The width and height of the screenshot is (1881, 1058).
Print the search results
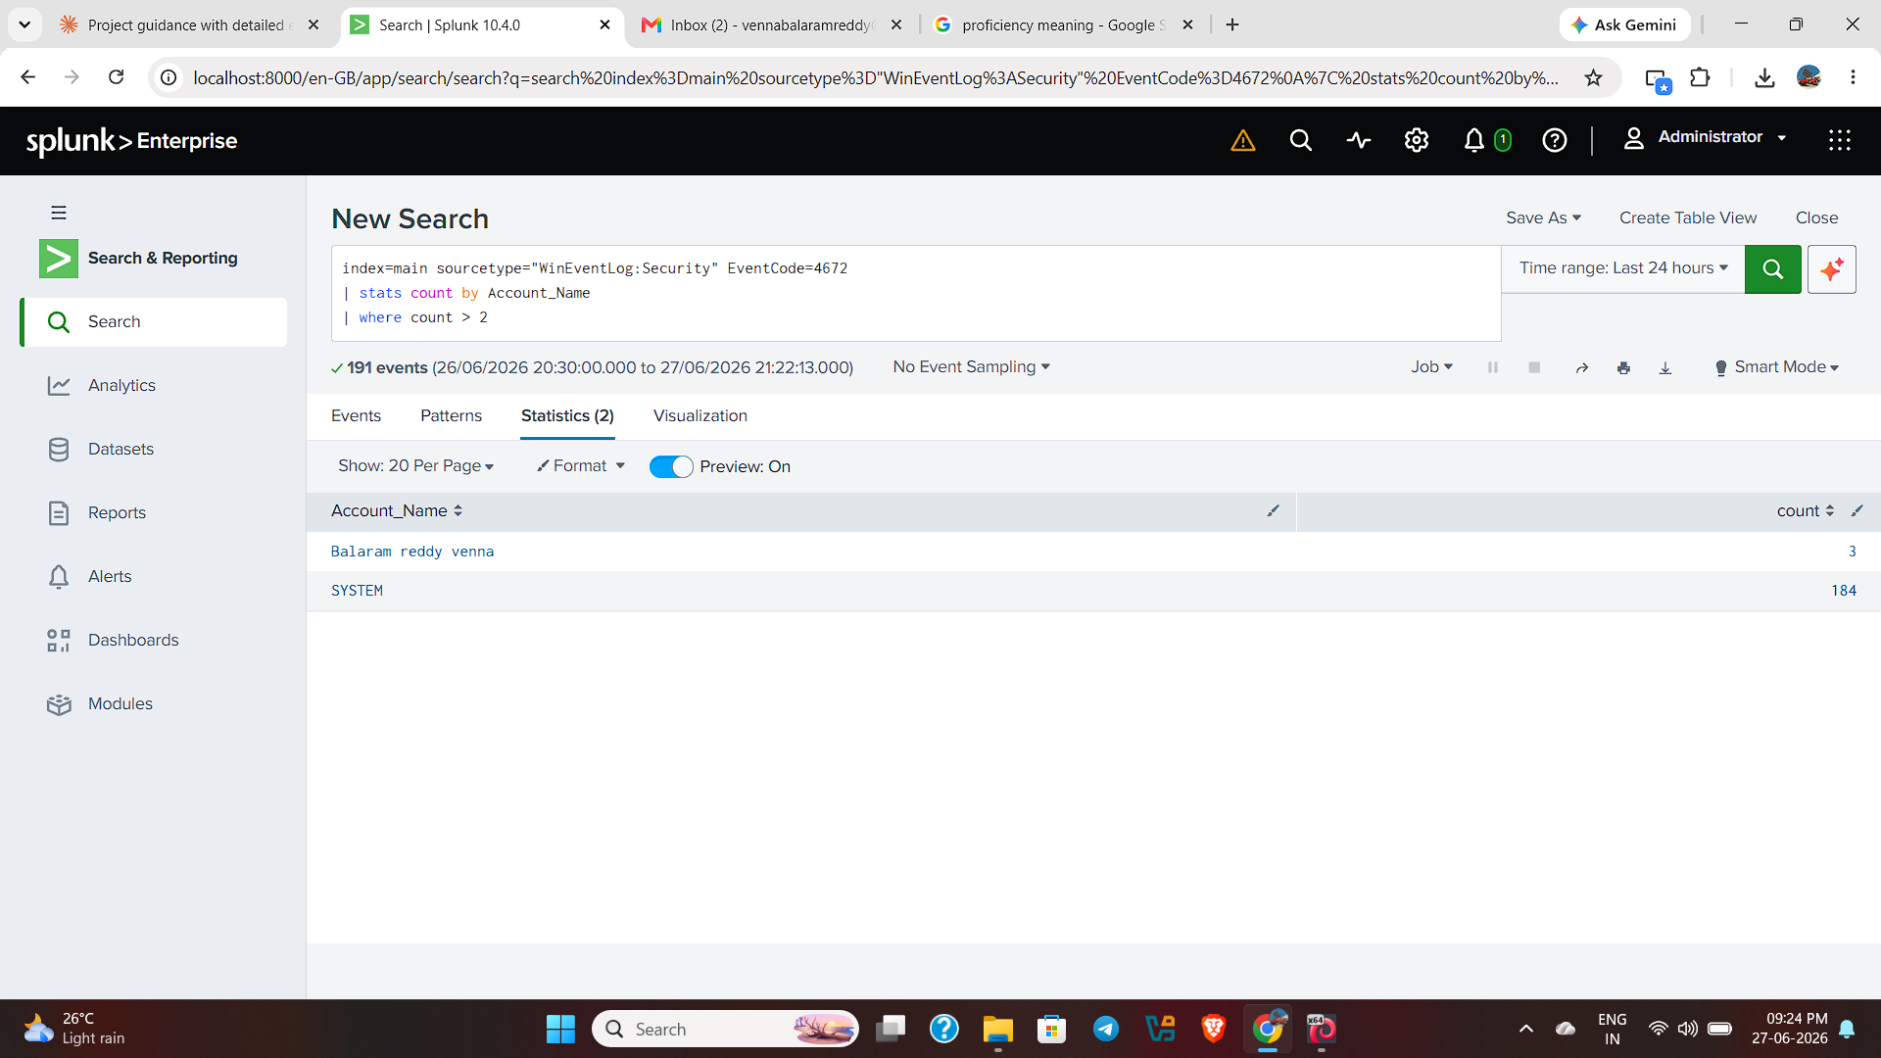(x=1623, y=367)
